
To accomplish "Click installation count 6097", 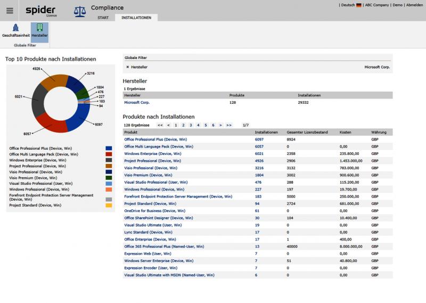I will [259, 140].
